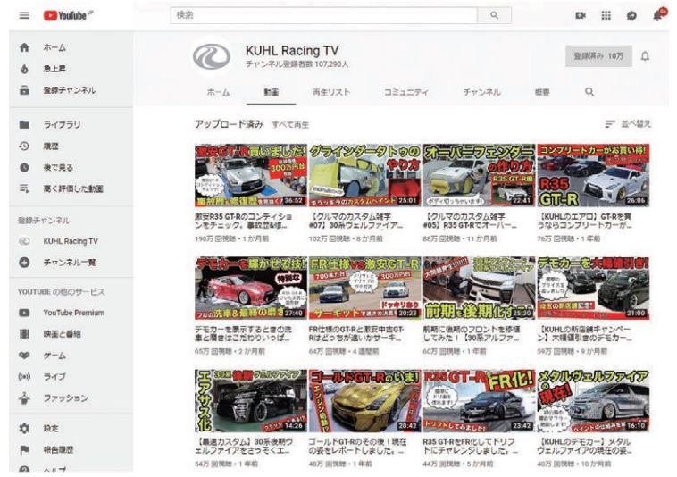This screenshot has width=677, height=477.
Task: Open the チャンネル tab
Action: [x=481, y=92]
